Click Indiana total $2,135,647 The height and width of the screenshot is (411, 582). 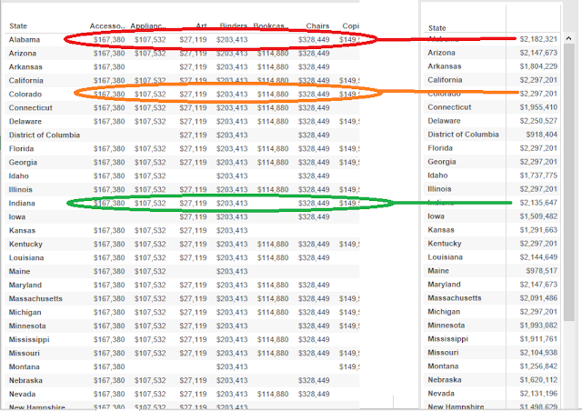click(538, 203)
